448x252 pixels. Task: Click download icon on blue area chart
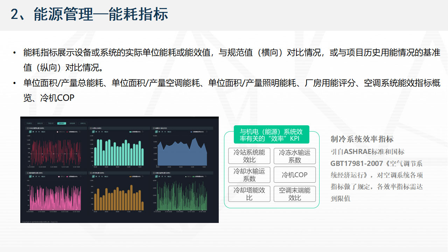(207, 132)
